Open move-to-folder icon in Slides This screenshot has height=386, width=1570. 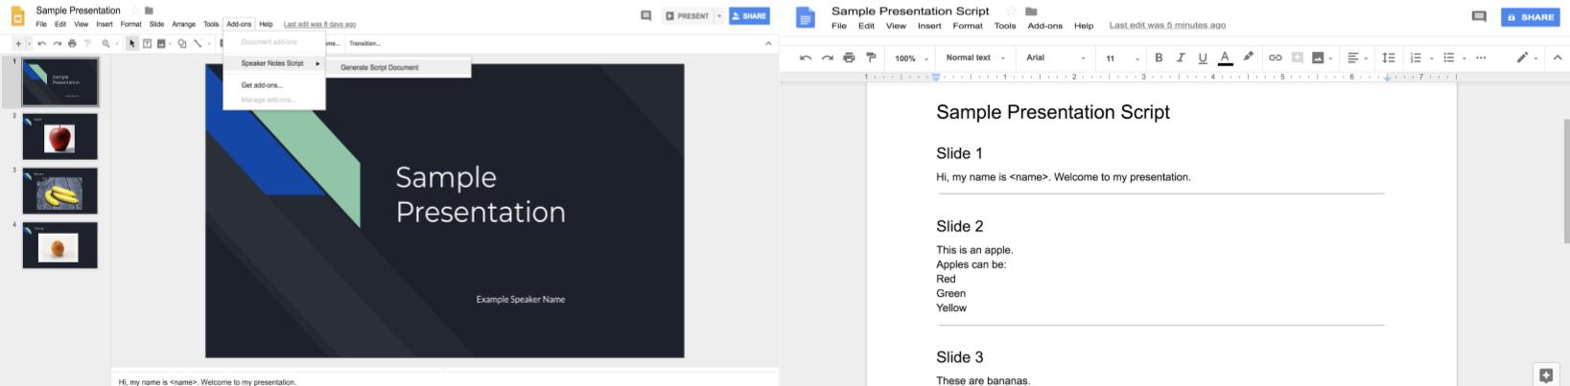[149, 11]
